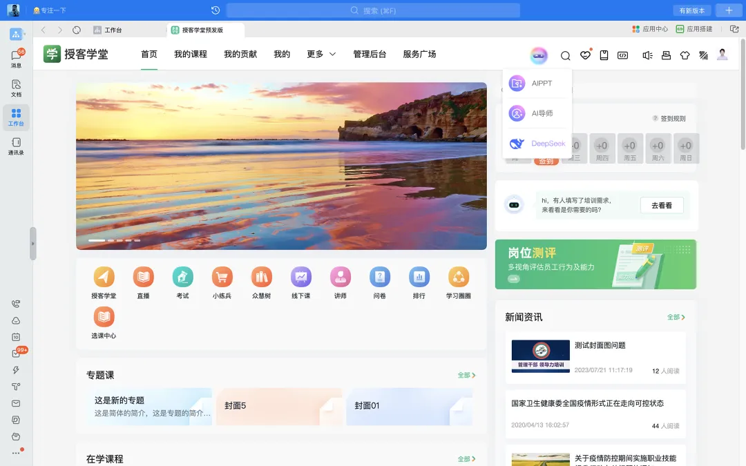Switch to 我的课程 navigation tab
The image size is (746, 466).
[191, 55]
